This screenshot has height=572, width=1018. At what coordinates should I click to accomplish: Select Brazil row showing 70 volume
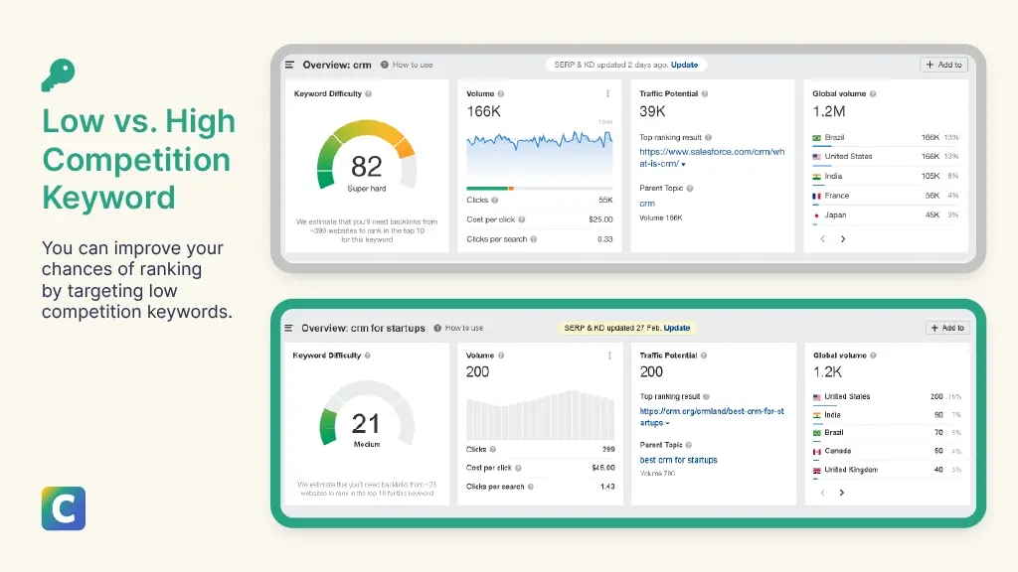tap(887, 433)
